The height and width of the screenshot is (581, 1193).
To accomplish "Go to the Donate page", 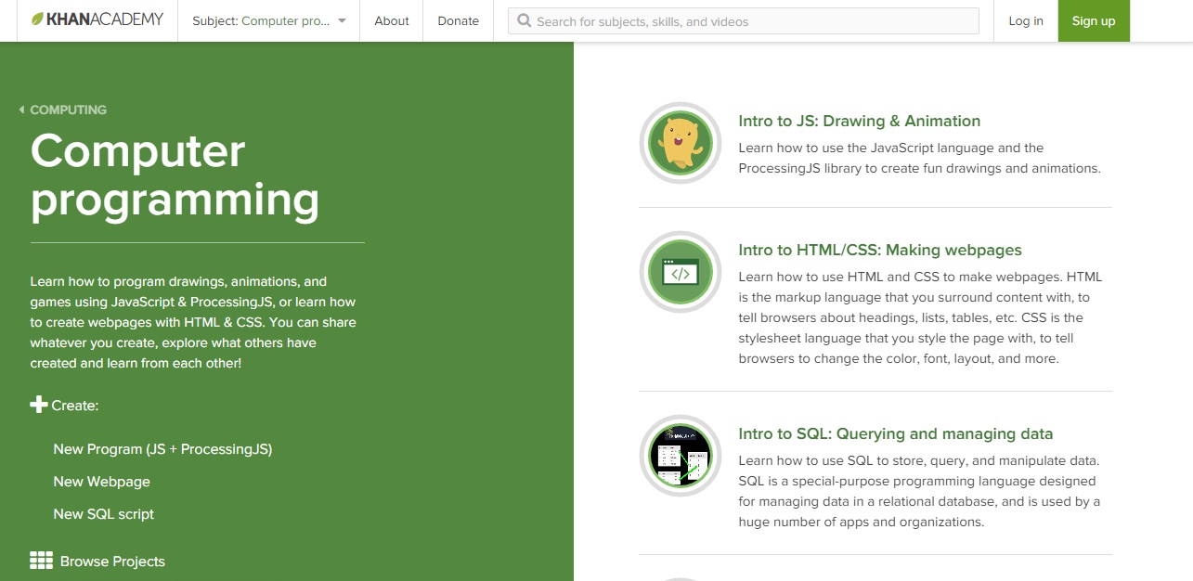I will (x=458, y=20).
